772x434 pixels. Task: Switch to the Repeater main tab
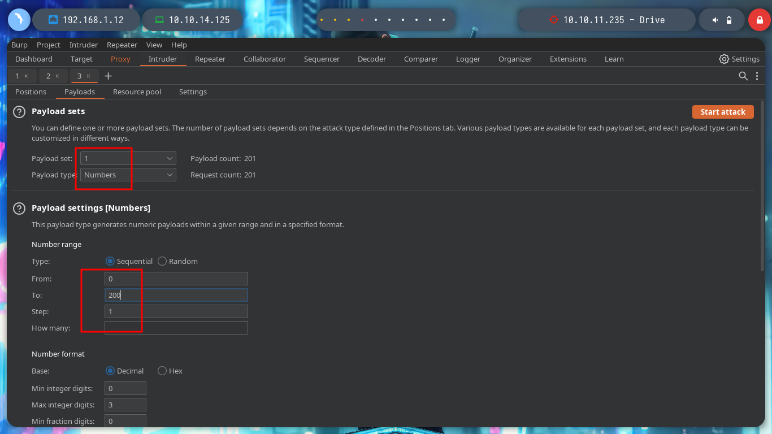coord(210,59)
